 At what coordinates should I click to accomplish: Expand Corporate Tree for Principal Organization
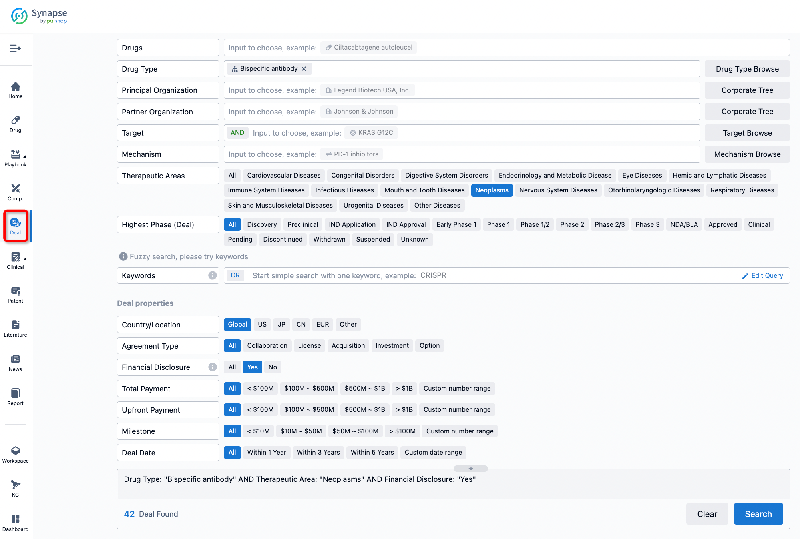748,90
